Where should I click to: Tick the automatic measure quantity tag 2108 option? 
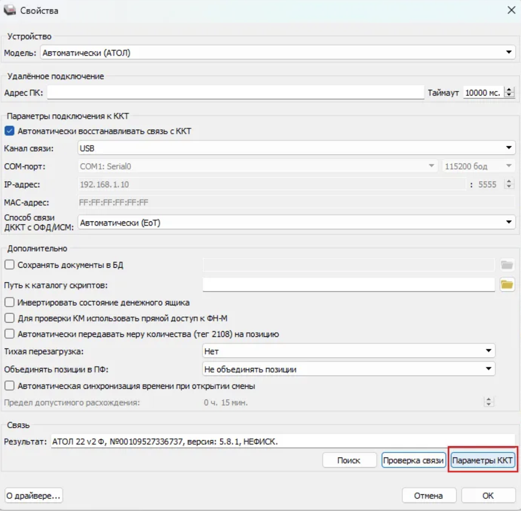coord(10,334)
